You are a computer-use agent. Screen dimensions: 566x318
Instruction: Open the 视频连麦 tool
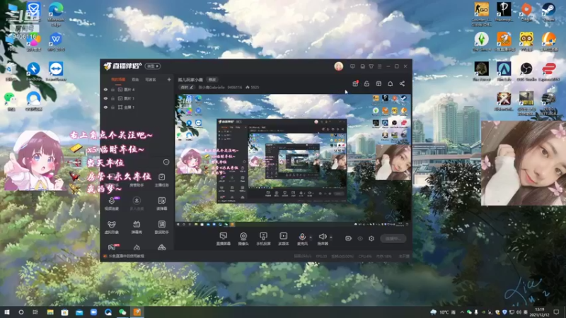(112, 204)
